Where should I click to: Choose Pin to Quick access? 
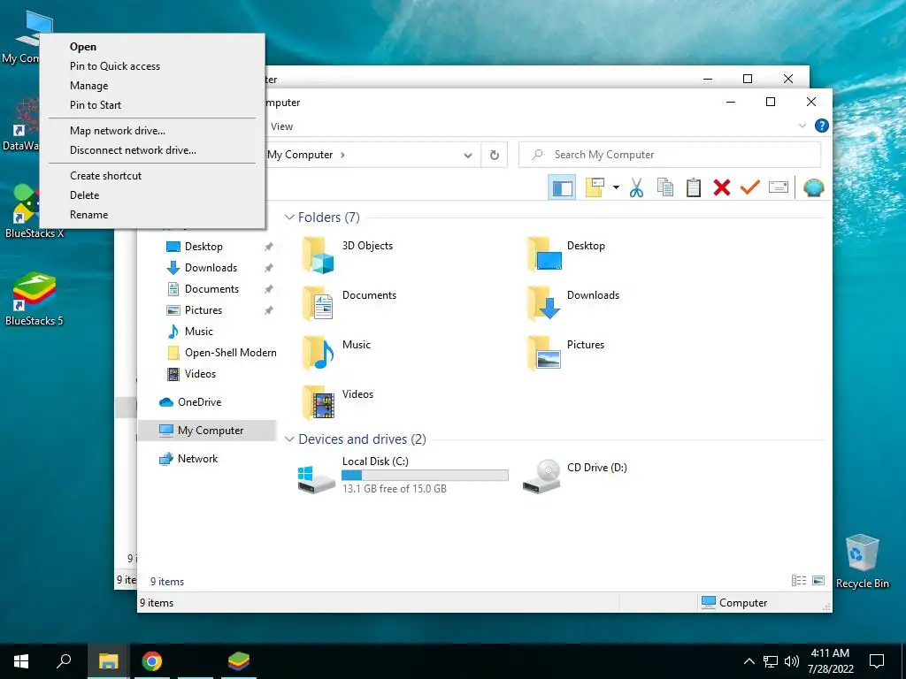[152, 66]
